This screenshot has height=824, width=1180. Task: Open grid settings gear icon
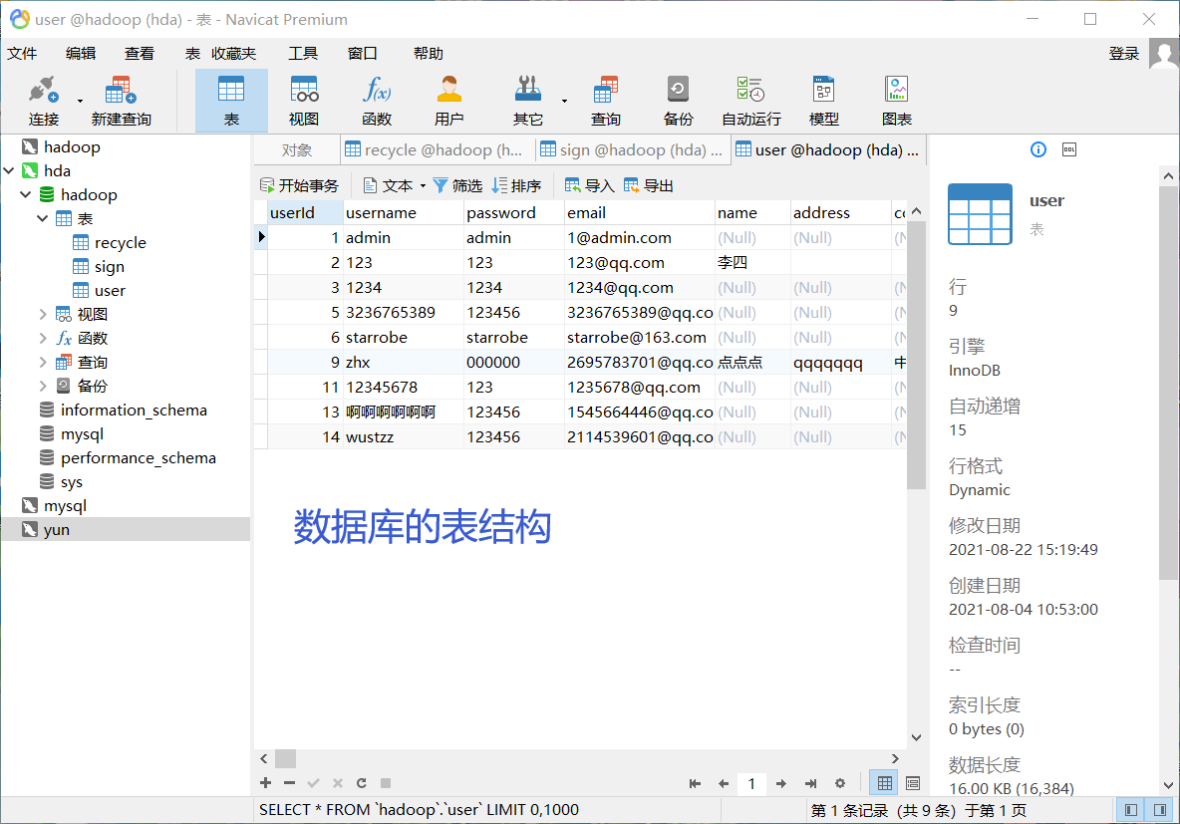click(840, 783)
